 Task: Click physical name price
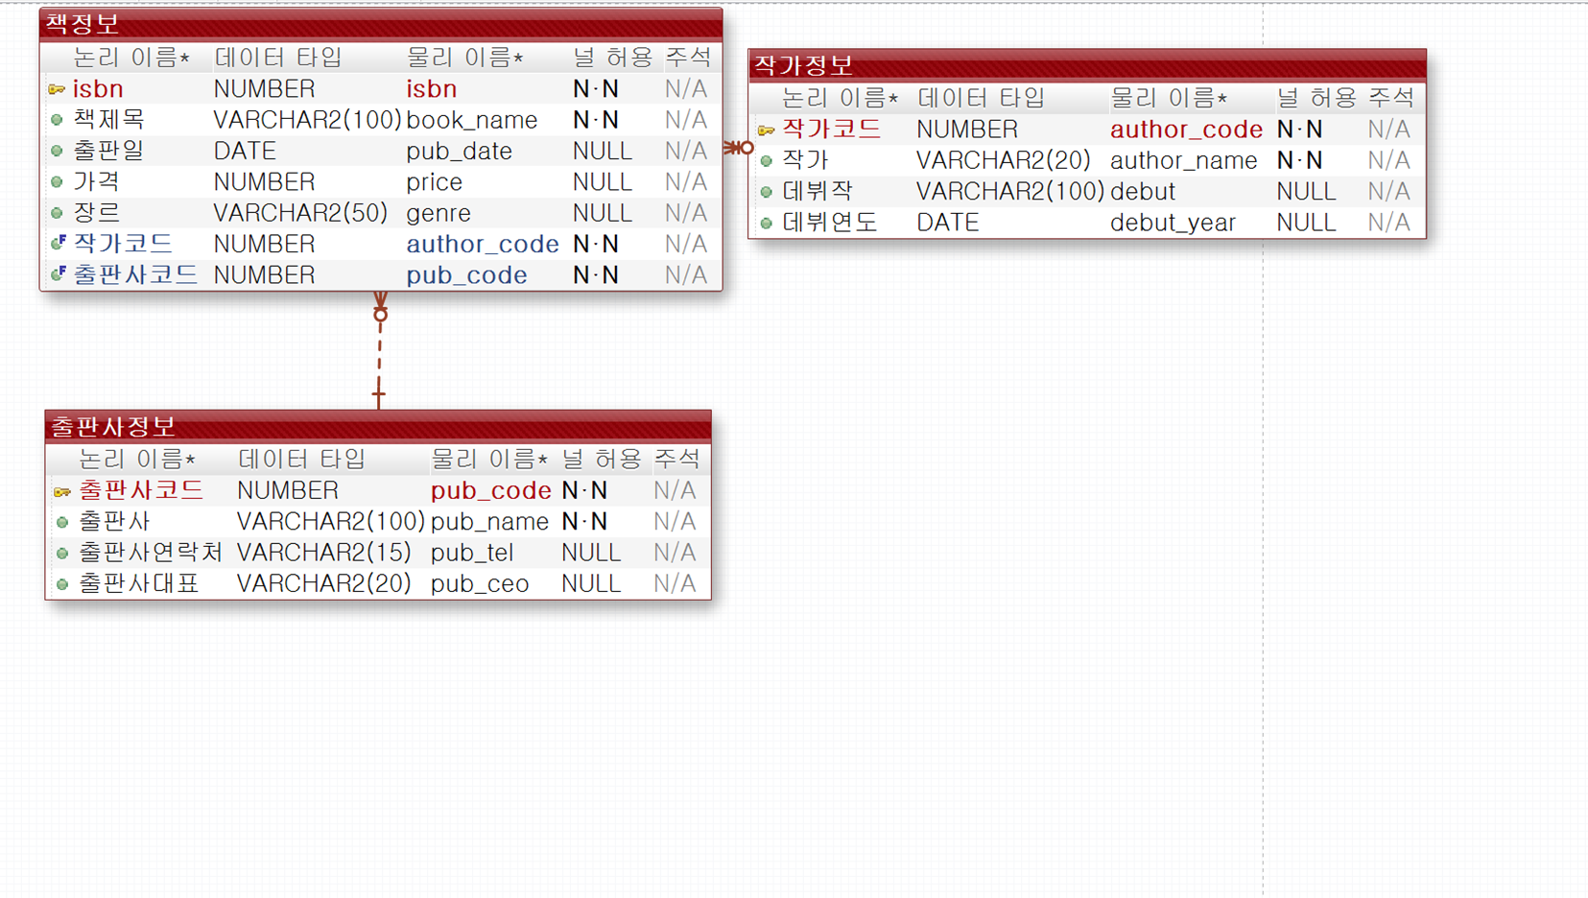(435, 182)
